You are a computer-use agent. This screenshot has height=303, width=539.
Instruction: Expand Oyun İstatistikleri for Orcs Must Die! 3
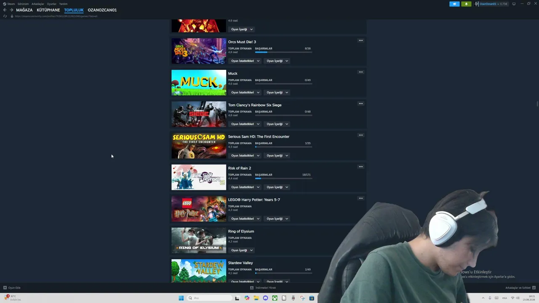click(x=245, y=61)
